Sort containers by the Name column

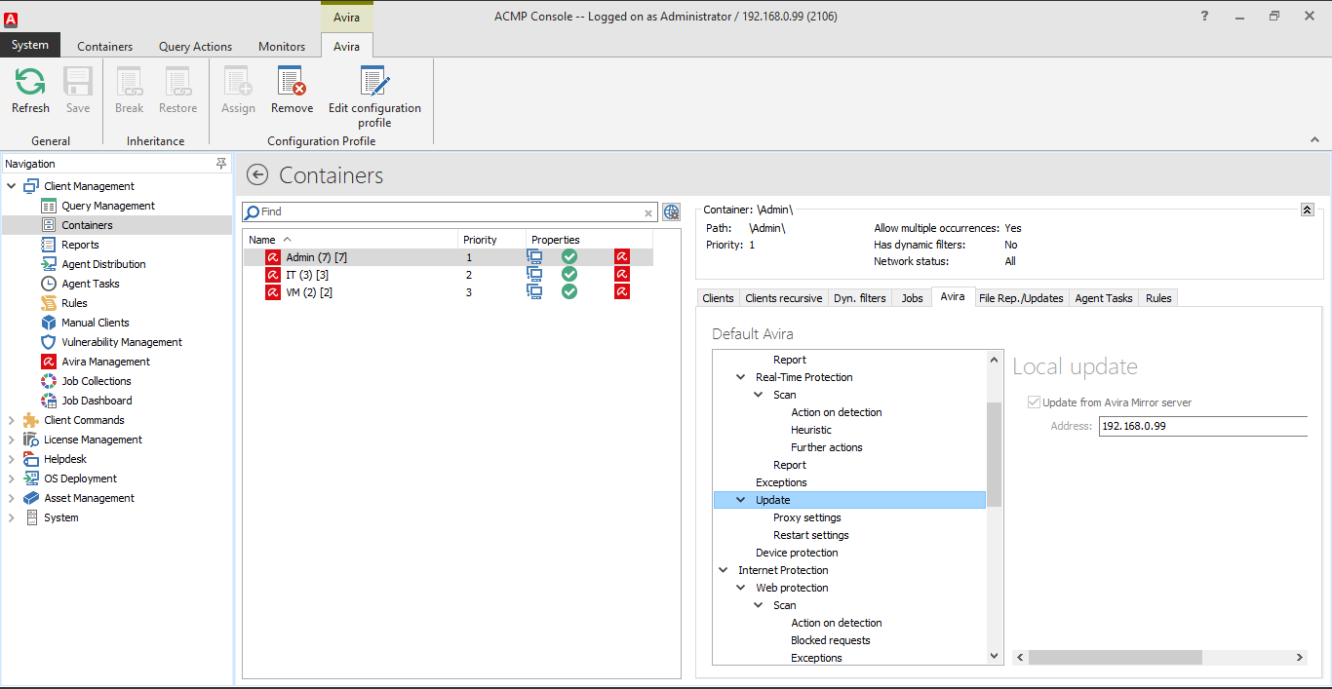pyautogui.click(x=351, y=240)
